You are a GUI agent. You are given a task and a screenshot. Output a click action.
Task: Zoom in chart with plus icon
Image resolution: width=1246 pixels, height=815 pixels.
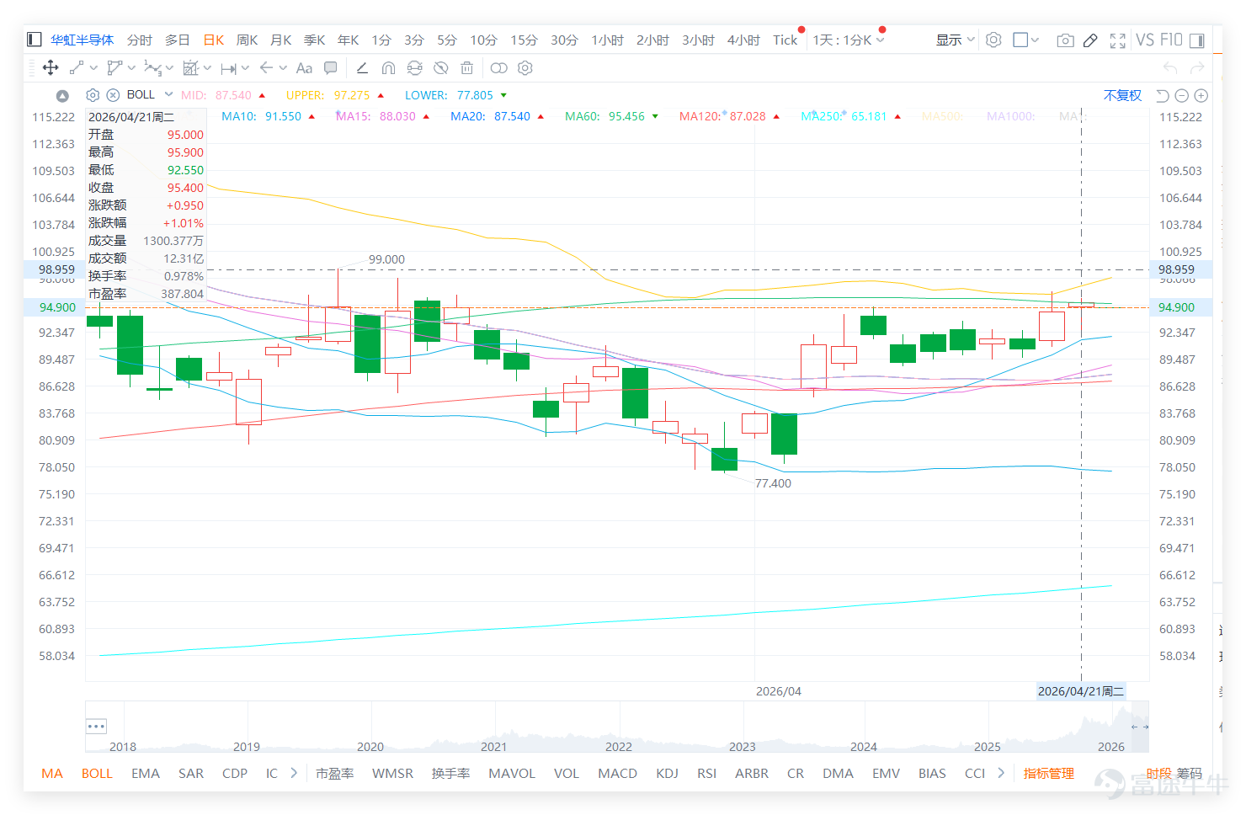pos(1201,96)
